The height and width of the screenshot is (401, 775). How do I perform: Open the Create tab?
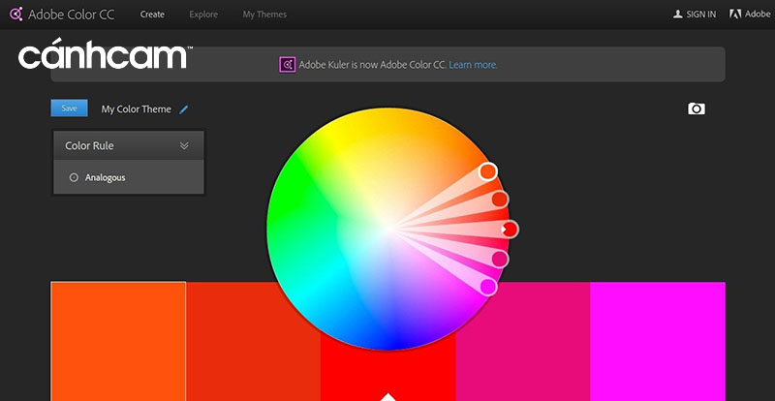pyautogui.click(x=152, y=15)
